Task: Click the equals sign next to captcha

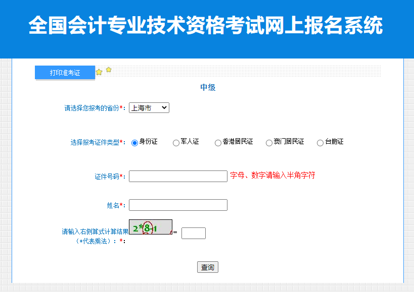Action: point(176,233)
